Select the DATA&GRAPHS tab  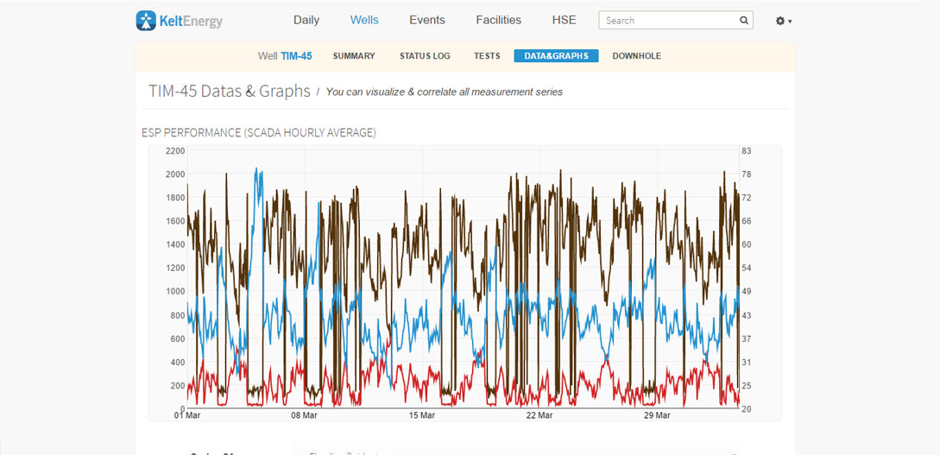(x=557, y=56)
